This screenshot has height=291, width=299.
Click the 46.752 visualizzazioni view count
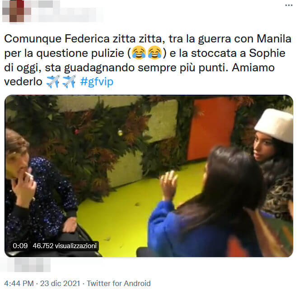pyautogui.click(x=65, y=246)
